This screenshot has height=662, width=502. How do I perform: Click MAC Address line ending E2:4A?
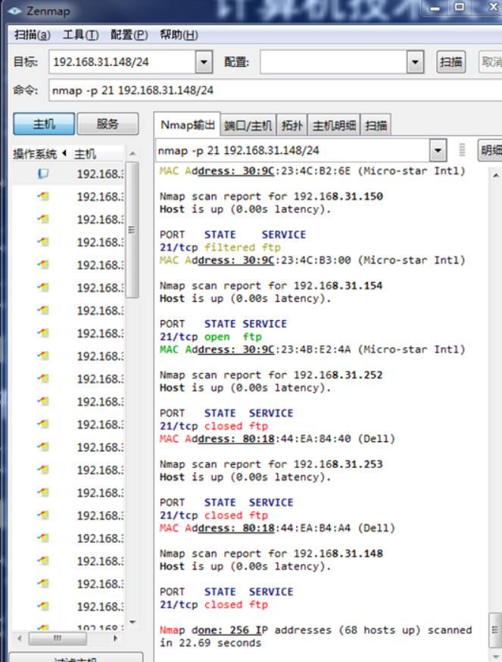pyautogui.click(x=312, y=350)
